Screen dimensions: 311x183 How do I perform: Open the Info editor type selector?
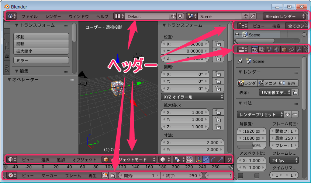pyautogui.click(x=12, y=16)
